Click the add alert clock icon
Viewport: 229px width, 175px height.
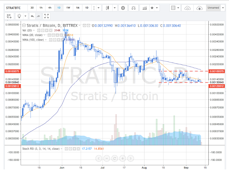pyautogui.click(x=9, y=16)
